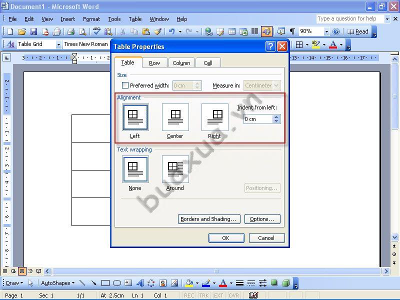
Task: Switch to the Cell tab
Action: pos(208,63)
